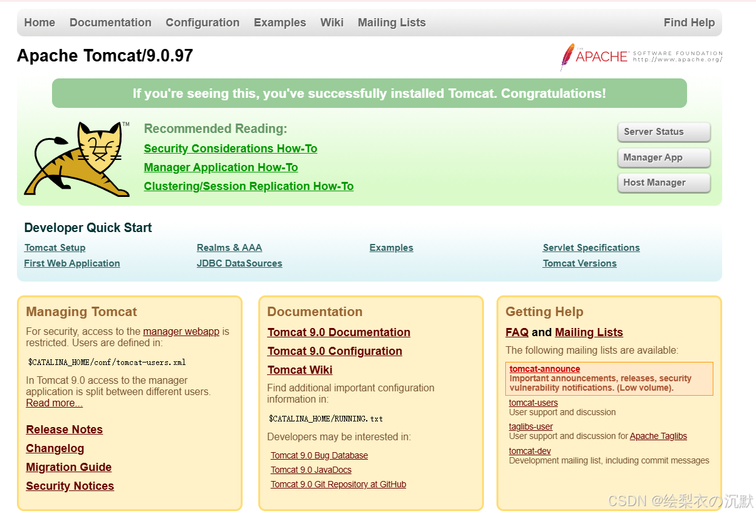
Task: Open the tomcat-users mailing list link
Action: coord(533,403)
